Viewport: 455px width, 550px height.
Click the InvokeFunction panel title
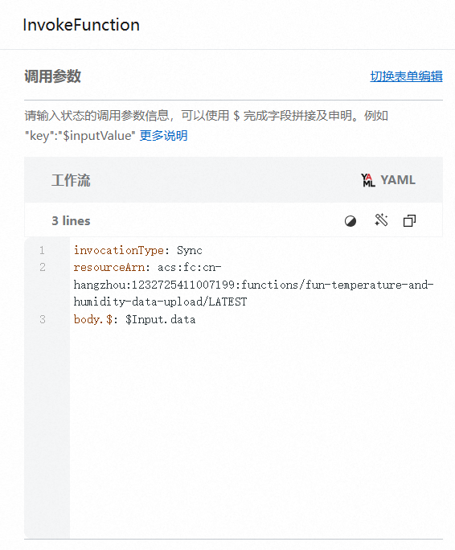click(x=81, y=25)
